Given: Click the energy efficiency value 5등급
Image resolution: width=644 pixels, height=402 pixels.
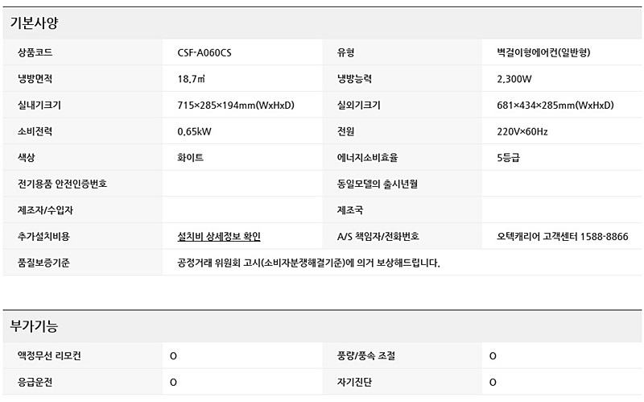Looking at the screenshot, I should pos(509,158).
